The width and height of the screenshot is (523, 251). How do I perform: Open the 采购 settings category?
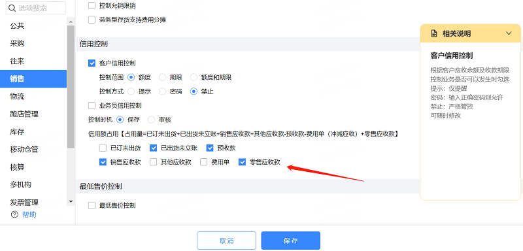pyautogui.click(x=33, y=43)
